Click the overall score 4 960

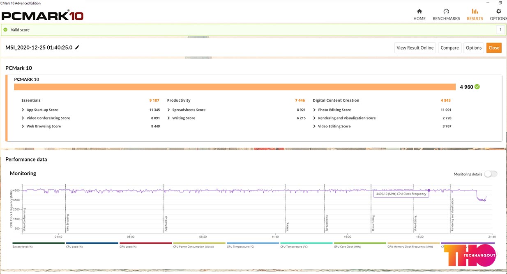click(x=466, y=87)
